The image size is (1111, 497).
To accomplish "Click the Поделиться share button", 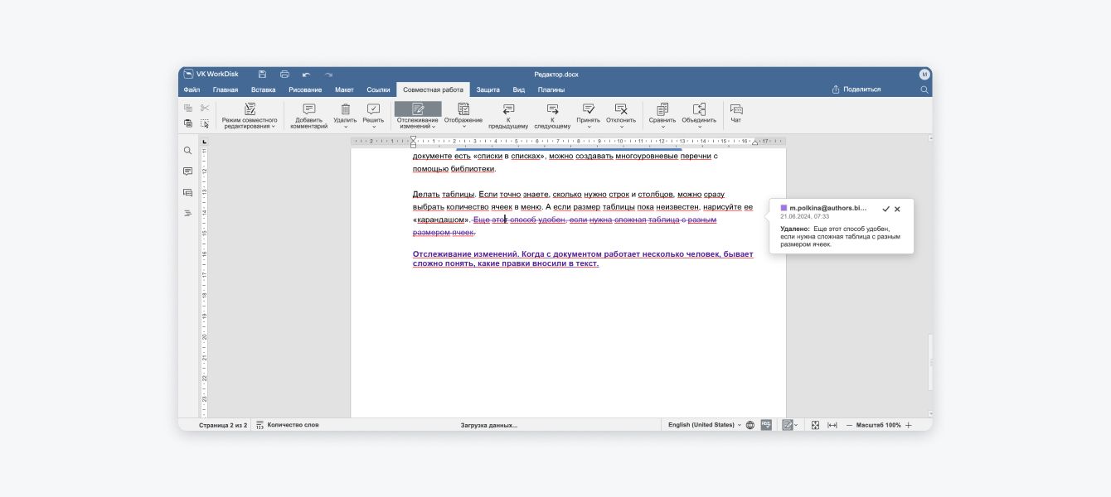I will 856,89.
